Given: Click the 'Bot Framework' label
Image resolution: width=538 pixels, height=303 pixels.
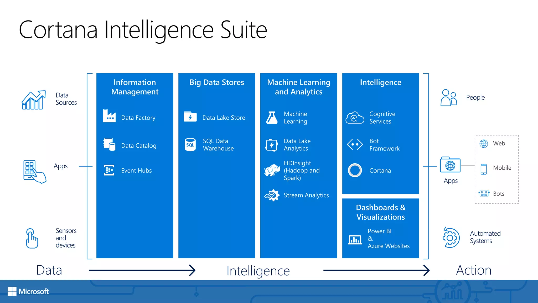Looking at the screenshot, I should (x=384, y=145).
